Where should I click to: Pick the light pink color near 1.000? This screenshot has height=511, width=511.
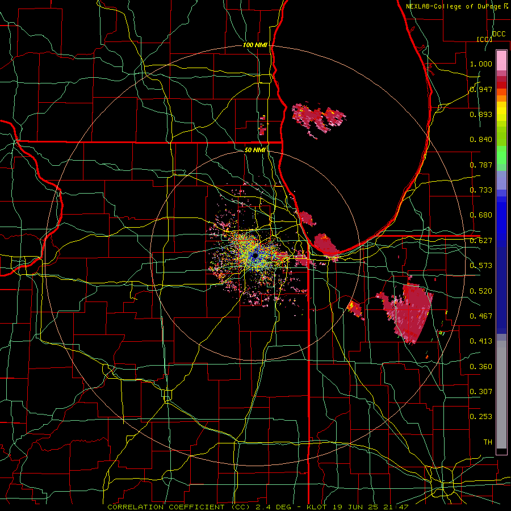[501, 61]
